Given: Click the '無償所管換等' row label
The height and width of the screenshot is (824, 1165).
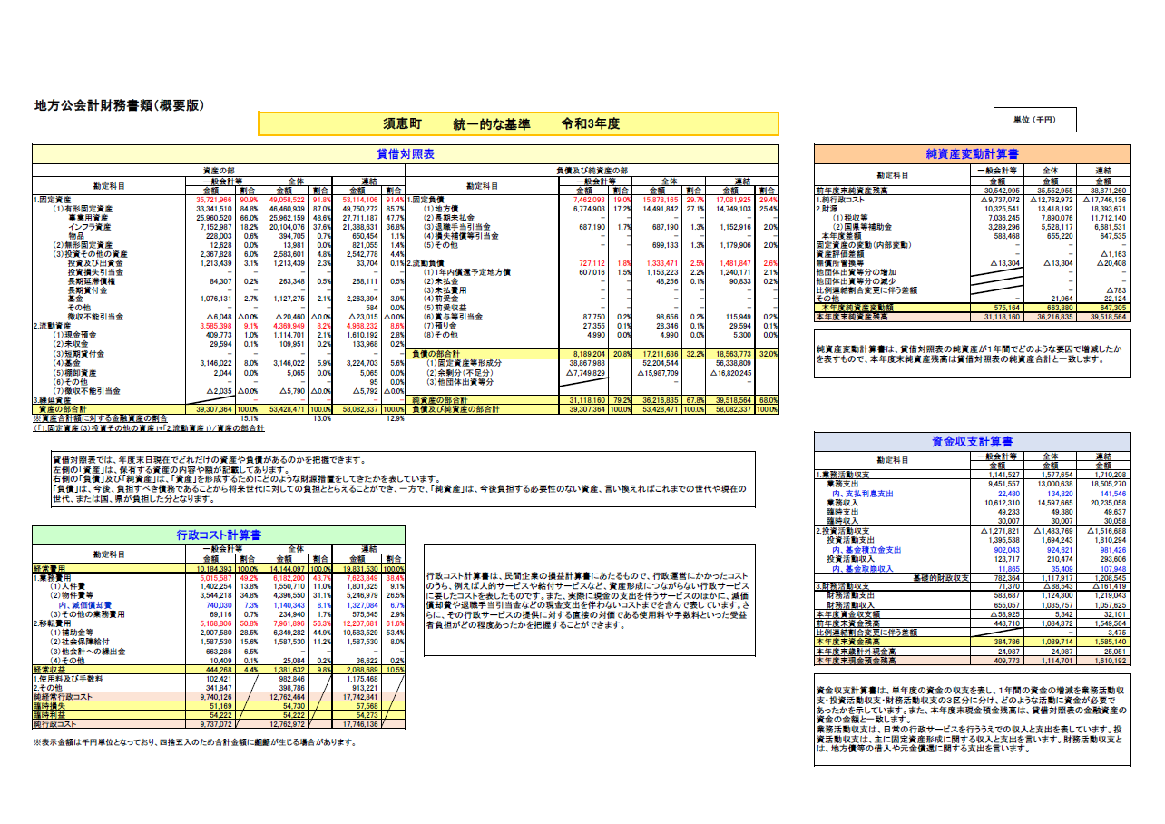Looking at the screenshot, I should click(840, 263).
